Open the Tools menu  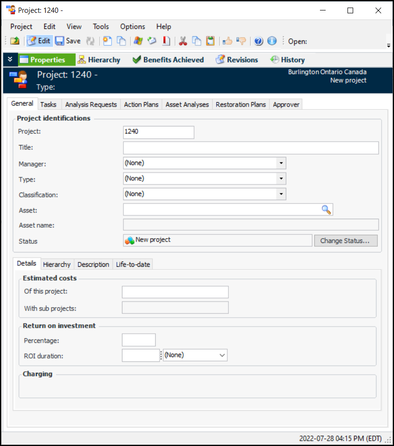pyautogui.click(x=101, y=27)
